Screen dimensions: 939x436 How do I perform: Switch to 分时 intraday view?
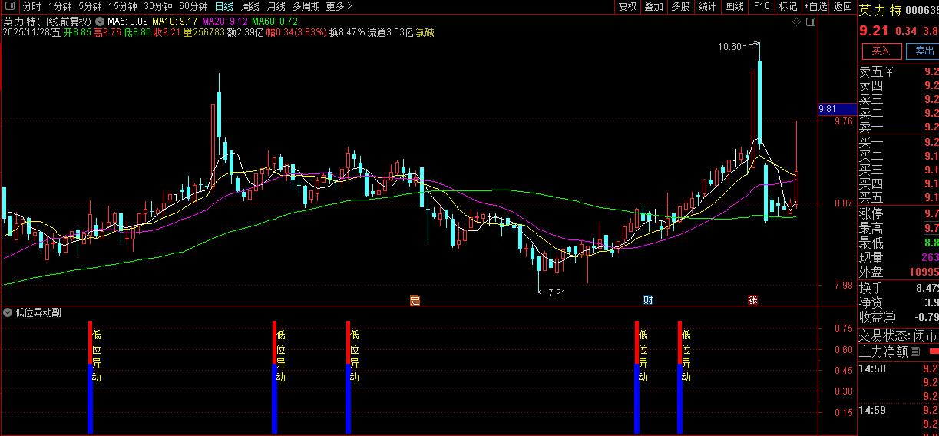click(x=31, y=6)
